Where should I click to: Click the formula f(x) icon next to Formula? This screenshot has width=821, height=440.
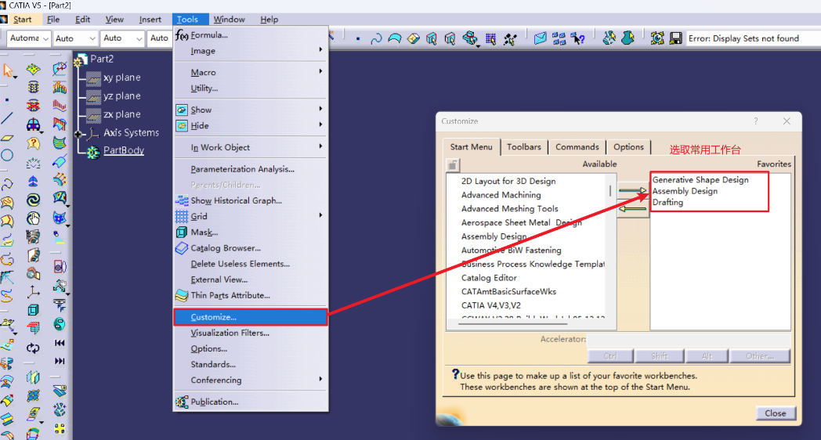(182, 35)
